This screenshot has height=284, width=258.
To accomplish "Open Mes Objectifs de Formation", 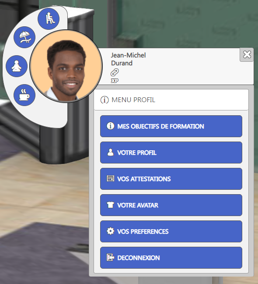I will point(171,126).
